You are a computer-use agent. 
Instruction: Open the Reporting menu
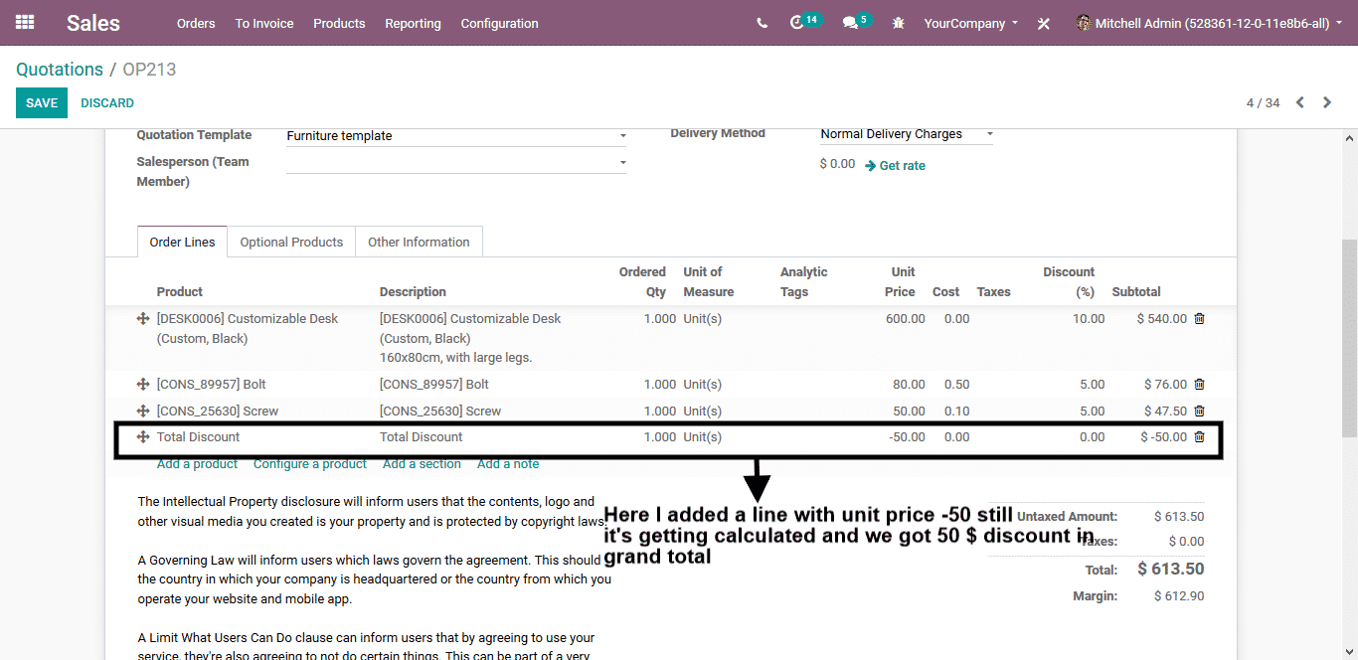point(413,23)
